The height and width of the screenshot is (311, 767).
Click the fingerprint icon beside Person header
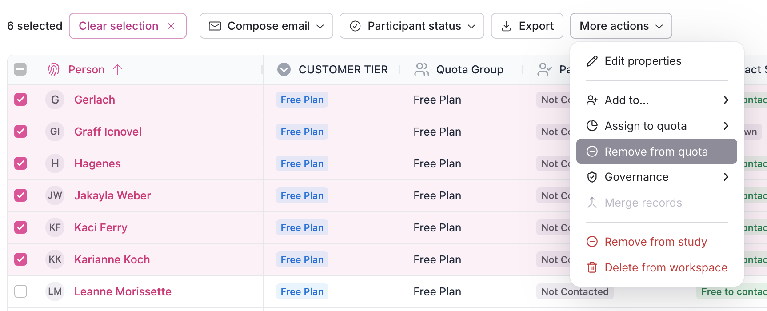53,69
